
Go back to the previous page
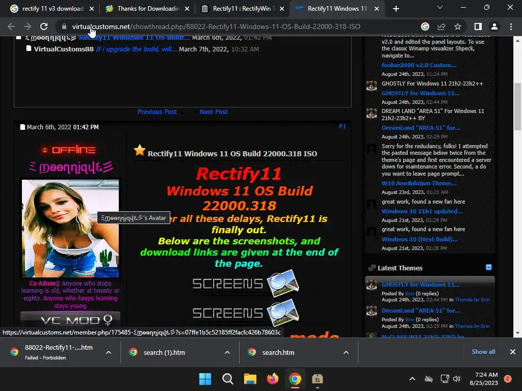click(x=11, y=26)
